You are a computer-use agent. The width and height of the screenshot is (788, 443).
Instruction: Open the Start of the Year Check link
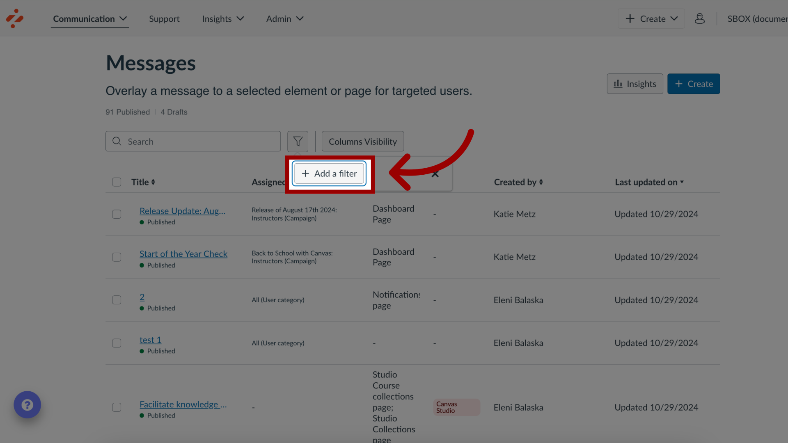pyautogui.click(x=183, y=254)
